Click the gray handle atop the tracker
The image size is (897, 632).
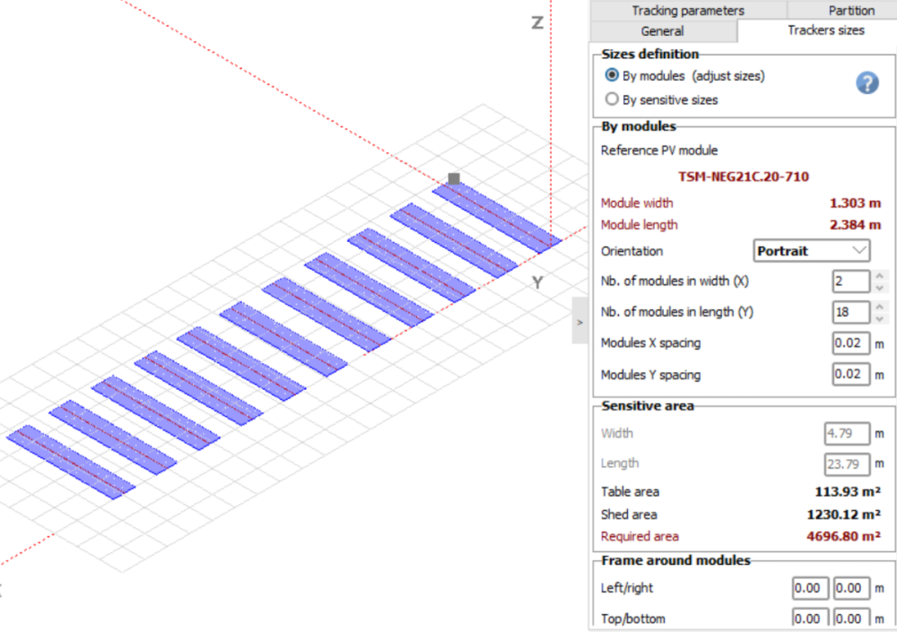click(452, 179)
